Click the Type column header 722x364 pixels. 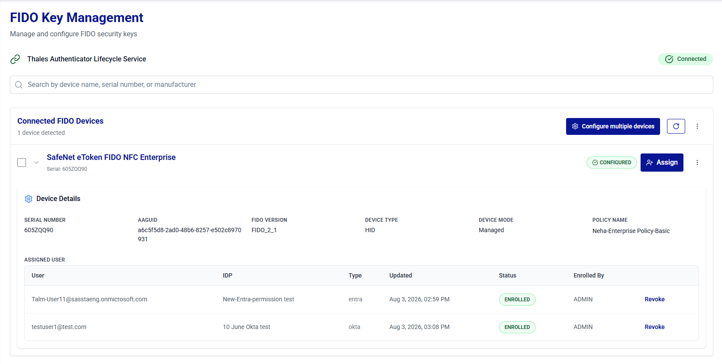tap(355, 275)
